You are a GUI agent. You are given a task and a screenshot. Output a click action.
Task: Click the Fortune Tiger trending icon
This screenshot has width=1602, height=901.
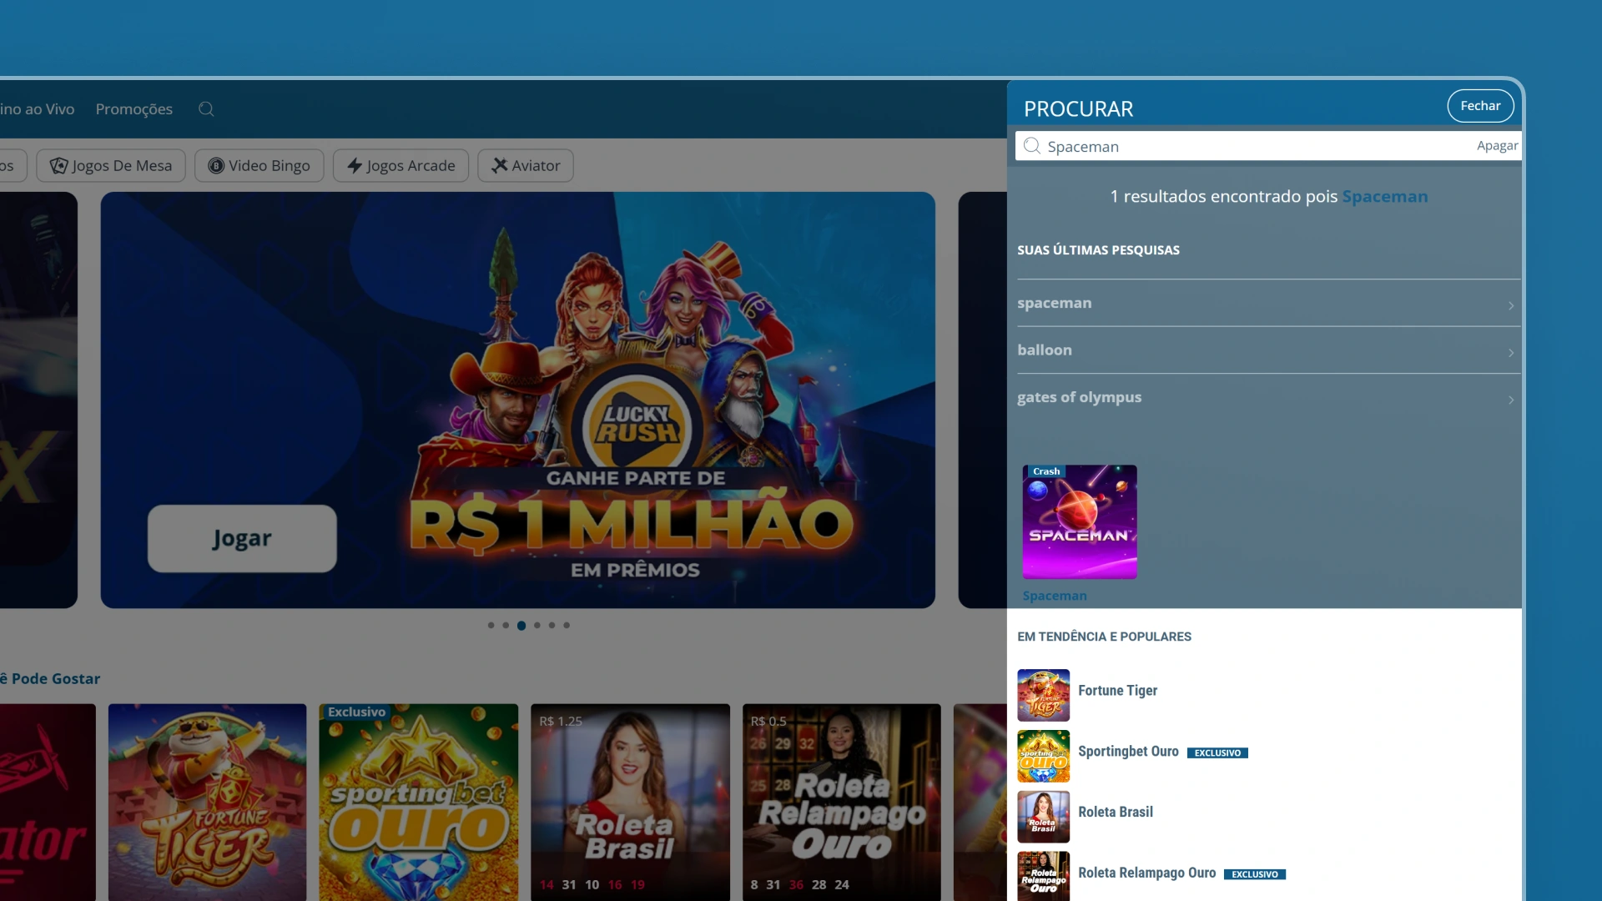(1043, 695)
